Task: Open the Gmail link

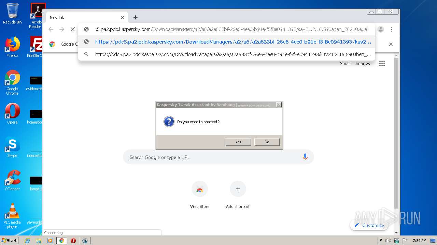Action: pos(345,64)
